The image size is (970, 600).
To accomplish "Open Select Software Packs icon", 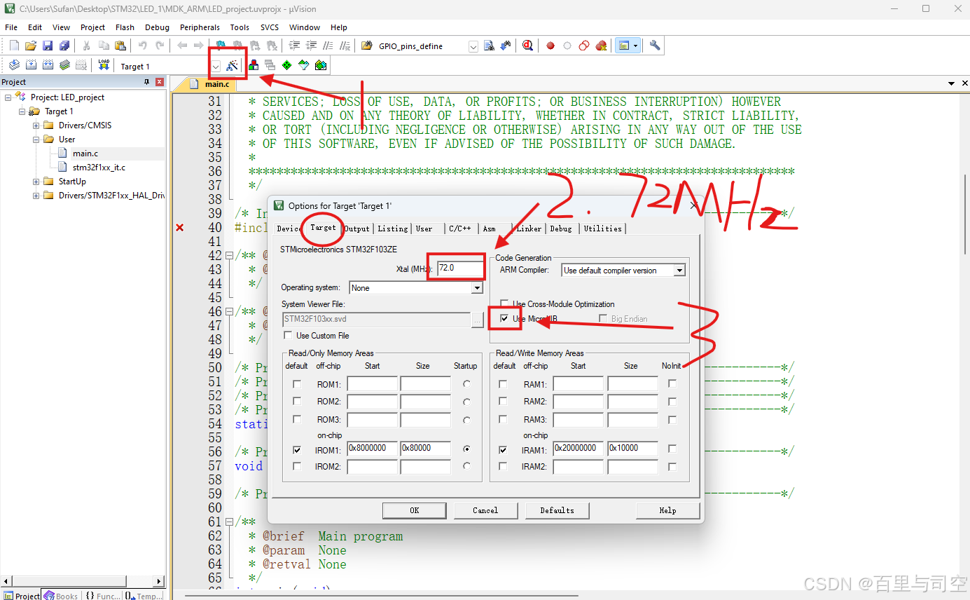I will tap(303, 65).
